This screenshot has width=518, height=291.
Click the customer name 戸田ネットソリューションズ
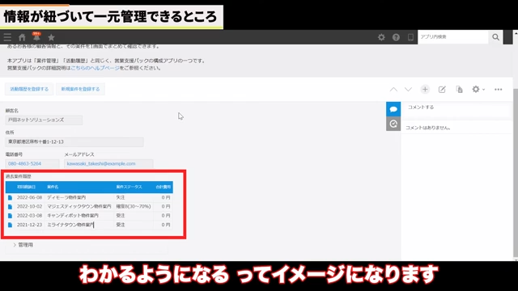(44, 120)
